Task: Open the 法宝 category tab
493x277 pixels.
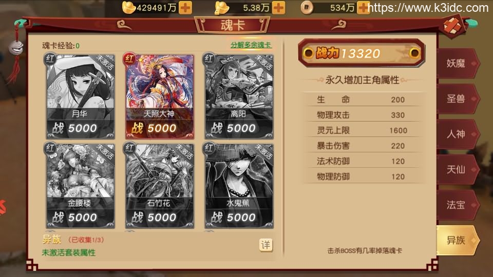Action: (457, 205)
